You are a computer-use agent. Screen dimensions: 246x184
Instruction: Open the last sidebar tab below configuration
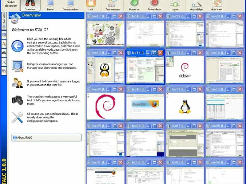pos(4,71)
